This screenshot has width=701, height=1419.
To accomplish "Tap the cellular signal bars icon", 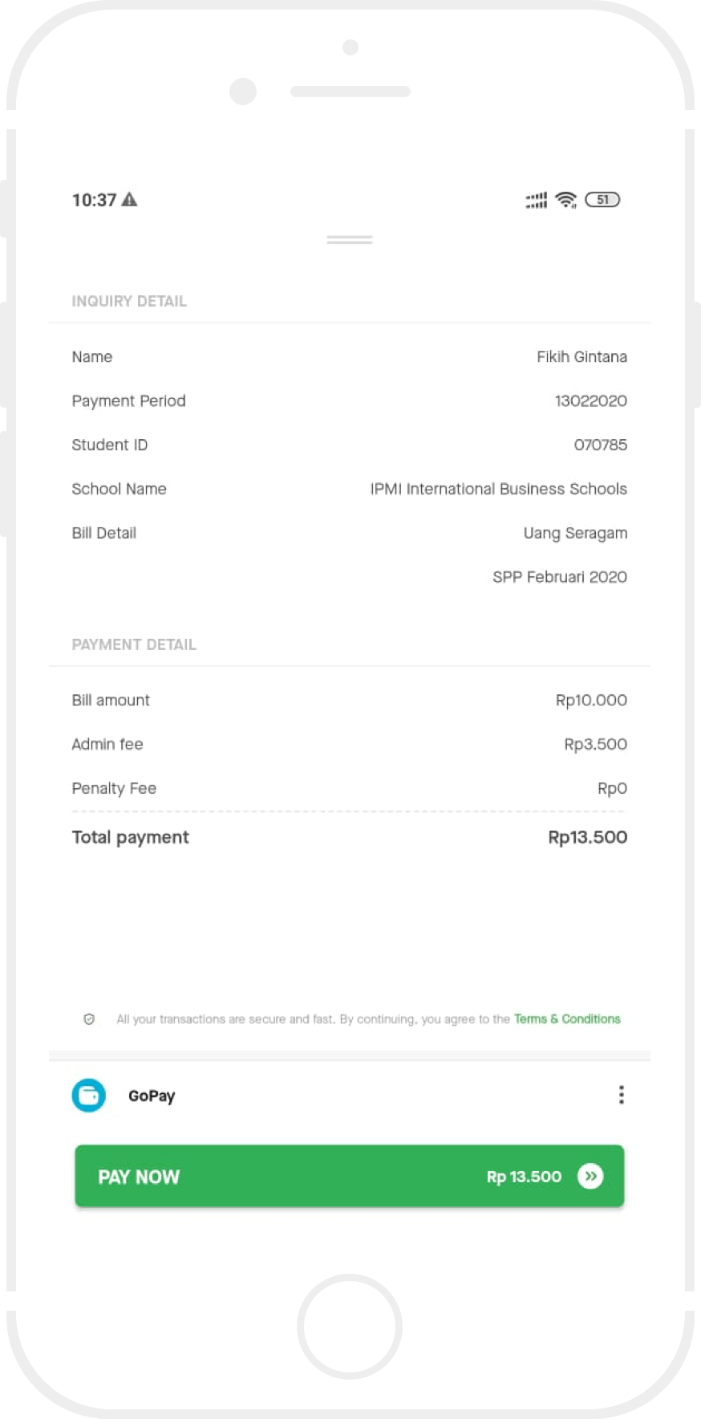I will 536,200.
